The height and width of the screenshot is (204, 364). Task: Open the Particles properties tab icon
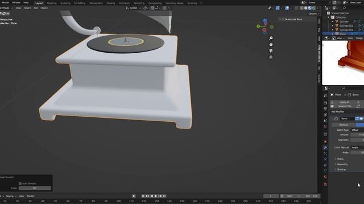(x=325, y=153)
